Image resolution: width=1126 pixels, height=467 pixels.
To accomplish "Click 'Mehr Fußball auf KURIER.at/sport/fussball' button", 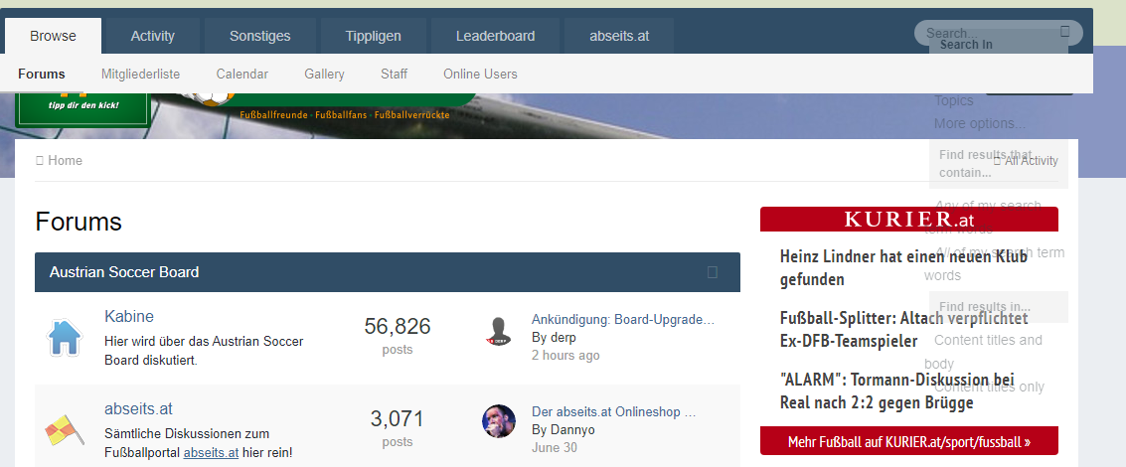I will [x=909, y=441].
